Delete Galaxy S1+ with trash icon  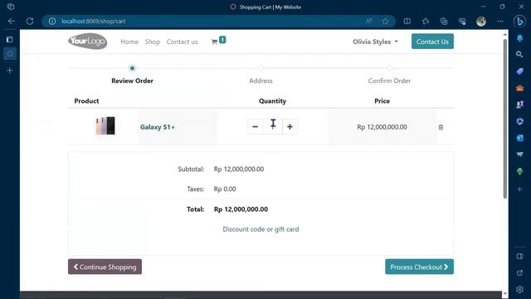click(441, 127)
